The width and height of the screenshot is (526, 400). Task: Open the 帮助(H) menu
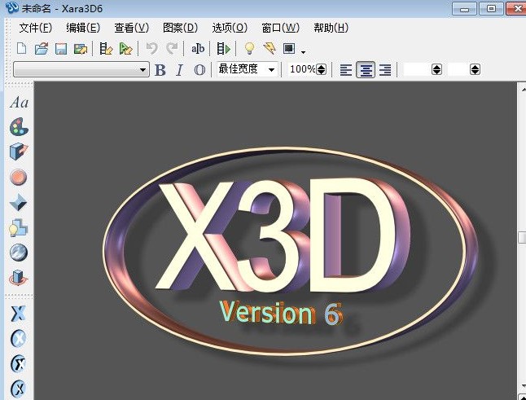pos(331,28)
